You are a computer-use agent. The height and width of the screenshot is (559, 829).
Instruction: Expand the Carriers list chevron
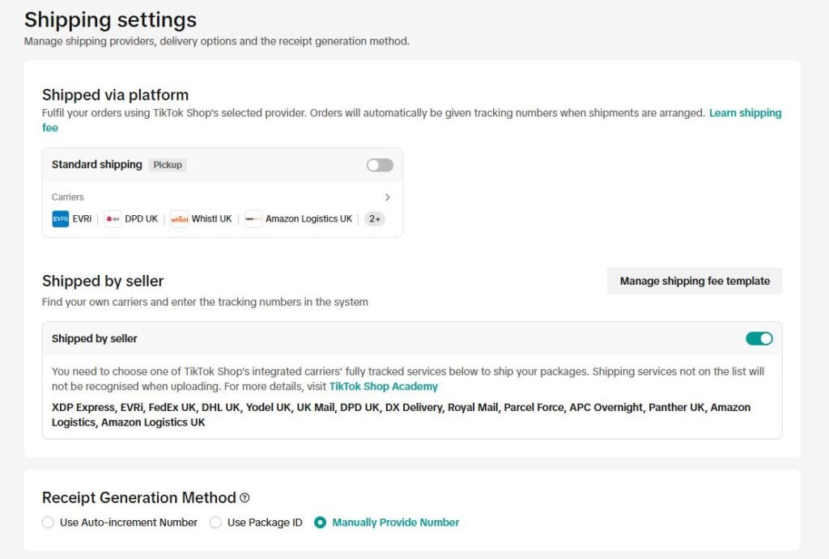click(x=388, y=197)
